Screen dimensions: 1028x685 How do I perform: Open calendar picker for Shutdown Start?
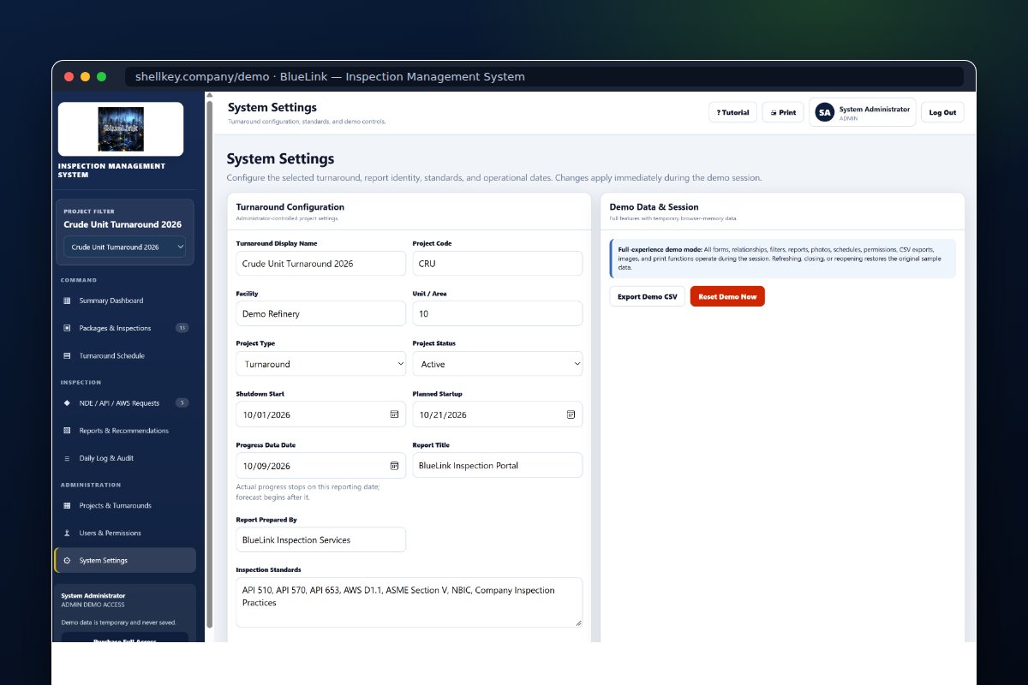394,414
